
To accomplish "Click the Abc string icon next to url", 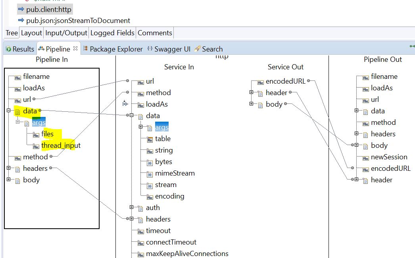I will (x=140, y=81).
